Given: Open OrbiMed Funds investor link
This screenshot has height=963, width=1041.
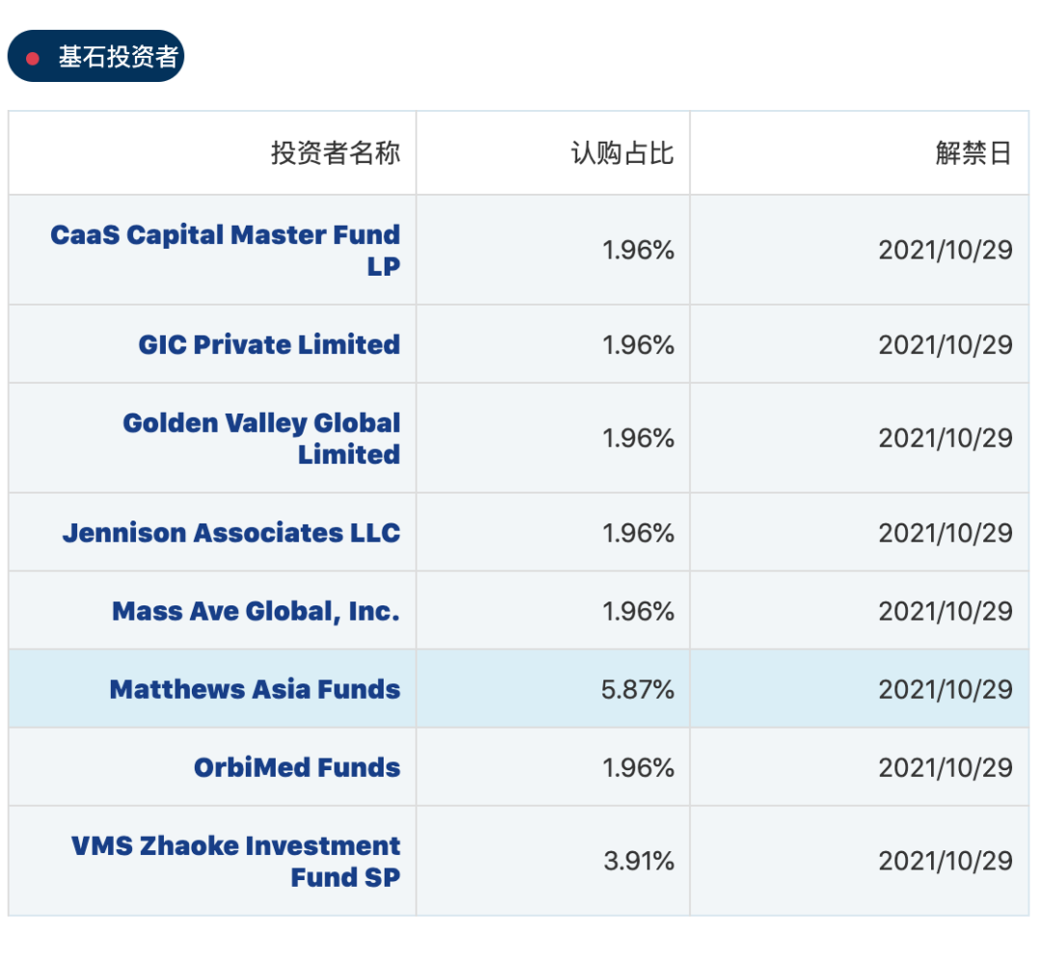Looking at the screenshot, I should tap(297, 767).
